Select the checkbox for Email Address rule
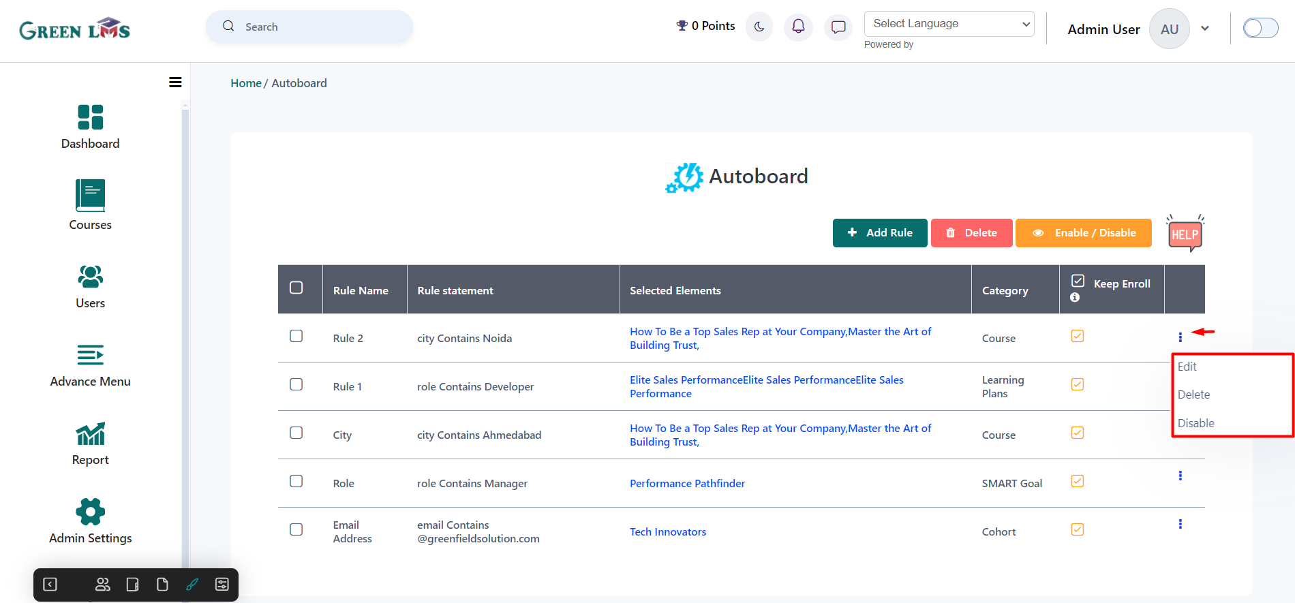 (296, 529)
